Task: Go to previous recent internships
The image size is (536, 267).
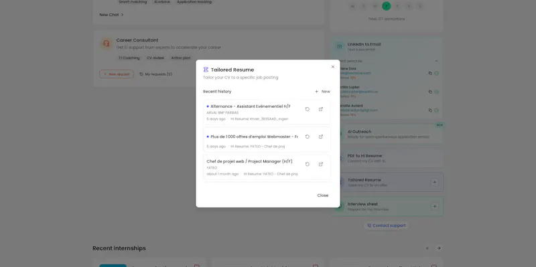Action: (x=427, y=248)
